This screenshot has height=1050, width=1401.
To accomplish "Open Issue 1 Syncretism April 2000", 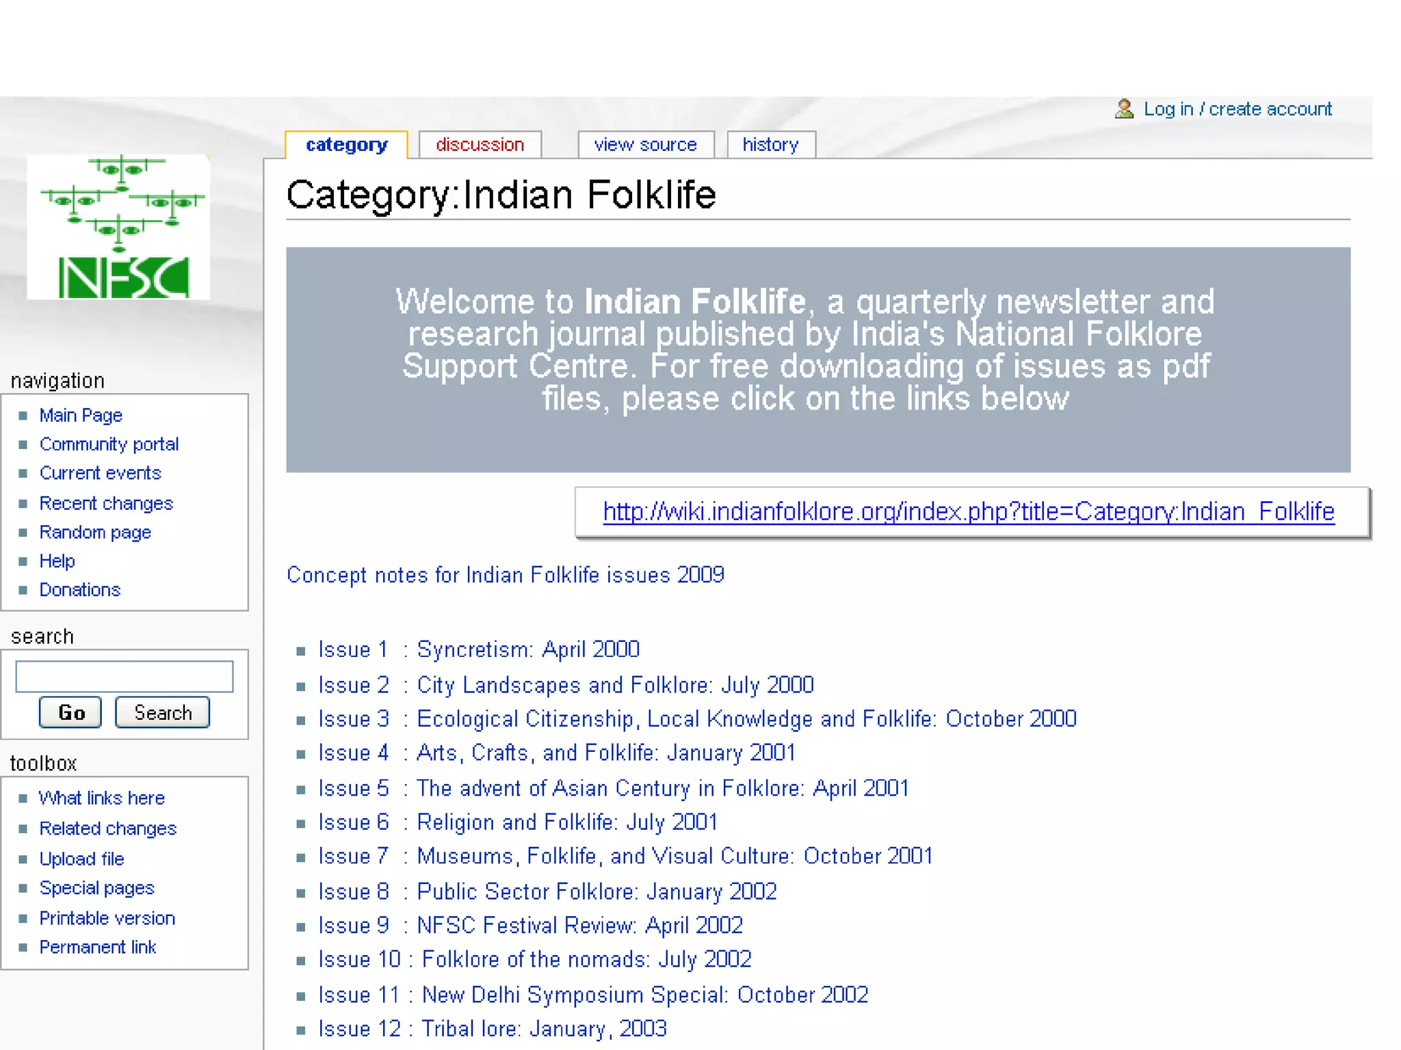I will point(479,649).
